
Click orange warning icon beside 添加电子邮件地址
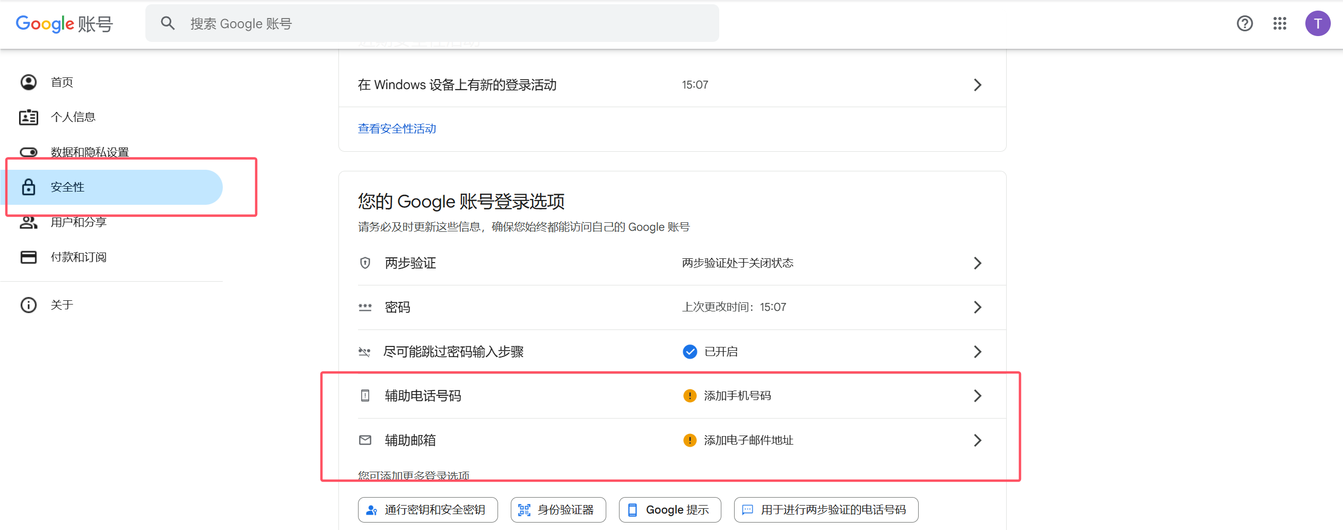[690, 440]
